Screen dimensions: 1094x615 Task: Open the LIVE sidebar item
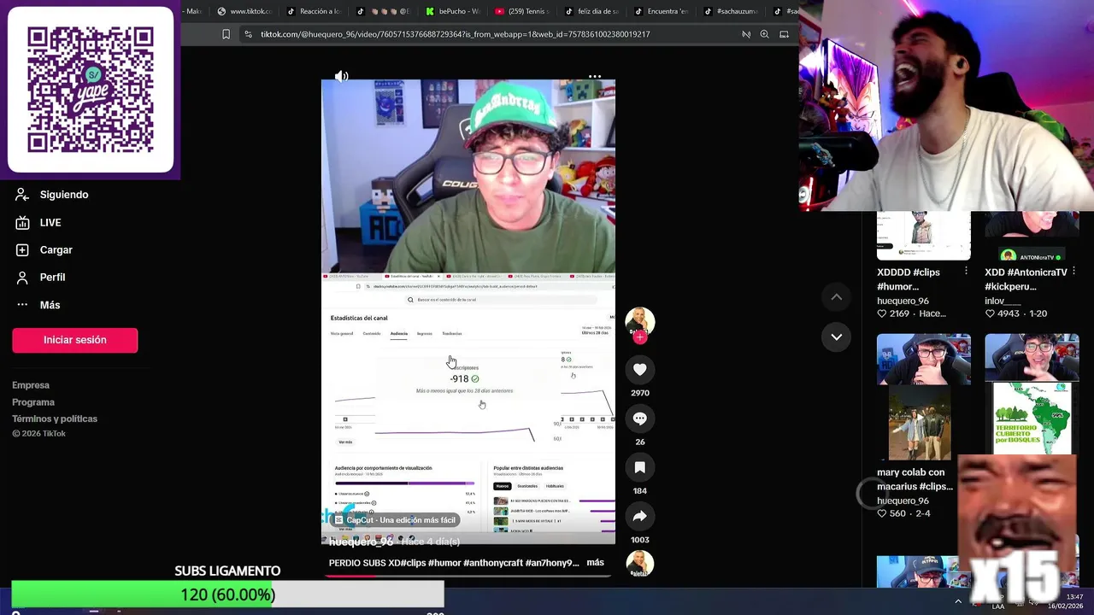point(39,222)
